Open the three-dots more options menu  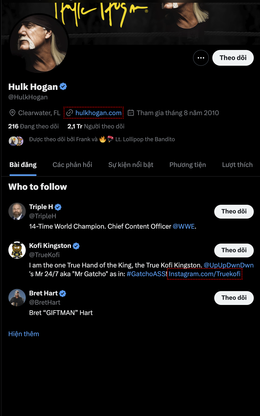point(201,58)
